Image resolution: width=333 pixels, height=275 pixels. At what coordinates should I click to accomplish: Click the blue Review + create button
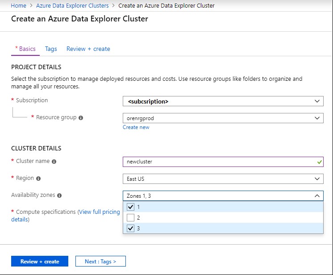40,262
